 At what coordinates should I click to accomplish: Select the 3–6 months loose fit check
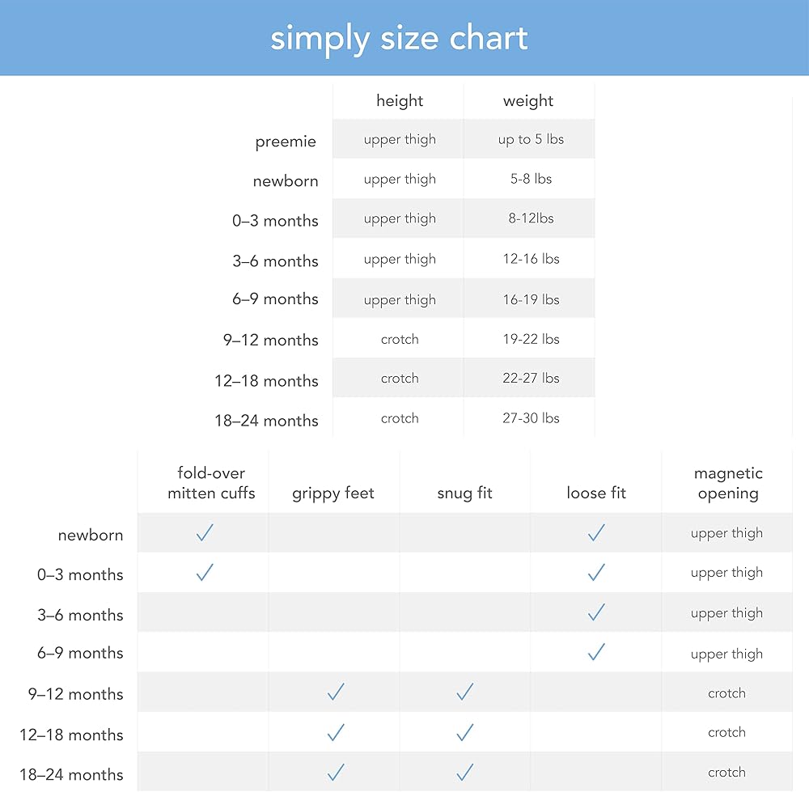pyautogui.click(x=596, y=612)
